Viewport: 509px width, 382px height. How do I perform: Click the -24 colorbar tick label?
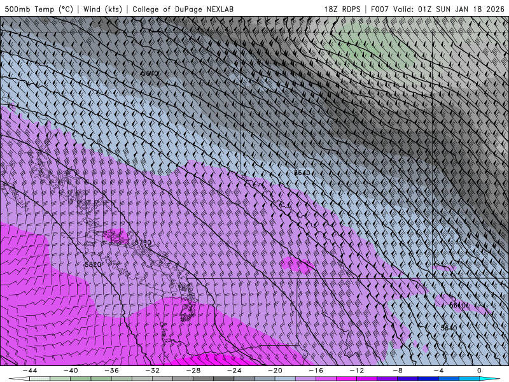234,371
